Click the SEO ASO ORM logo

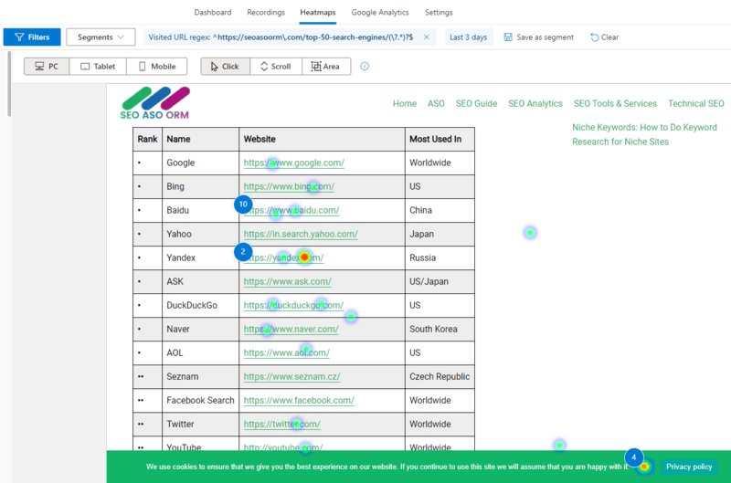(x=154, y=103)
